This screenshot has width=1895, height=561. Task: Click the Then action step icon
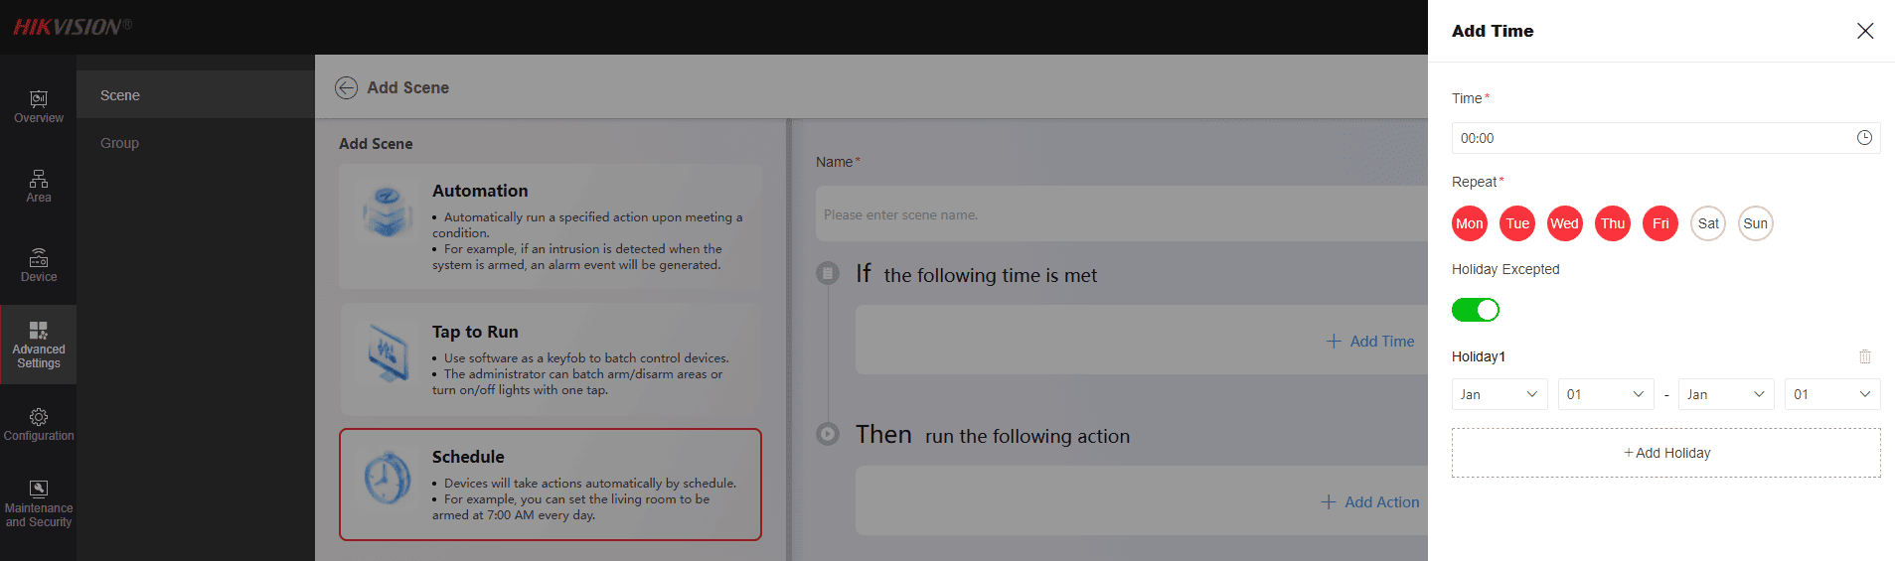pyautogui.click(x=827, y=434)
